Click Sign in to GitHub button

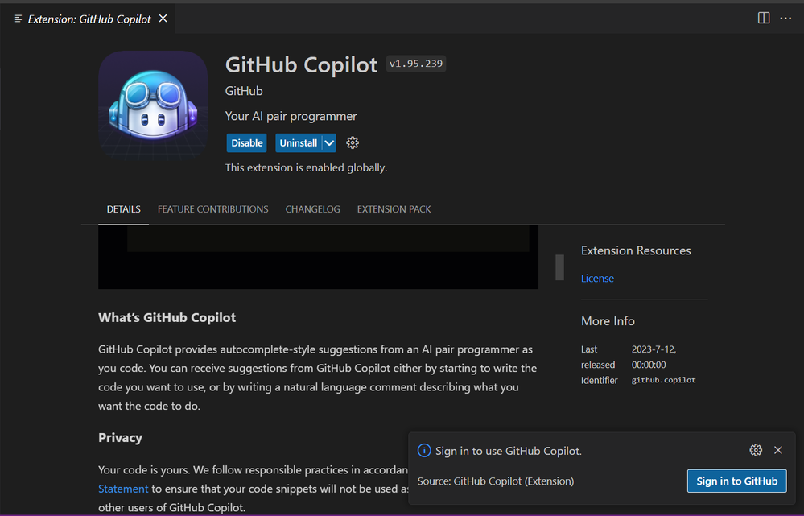(x=737, y=481)
